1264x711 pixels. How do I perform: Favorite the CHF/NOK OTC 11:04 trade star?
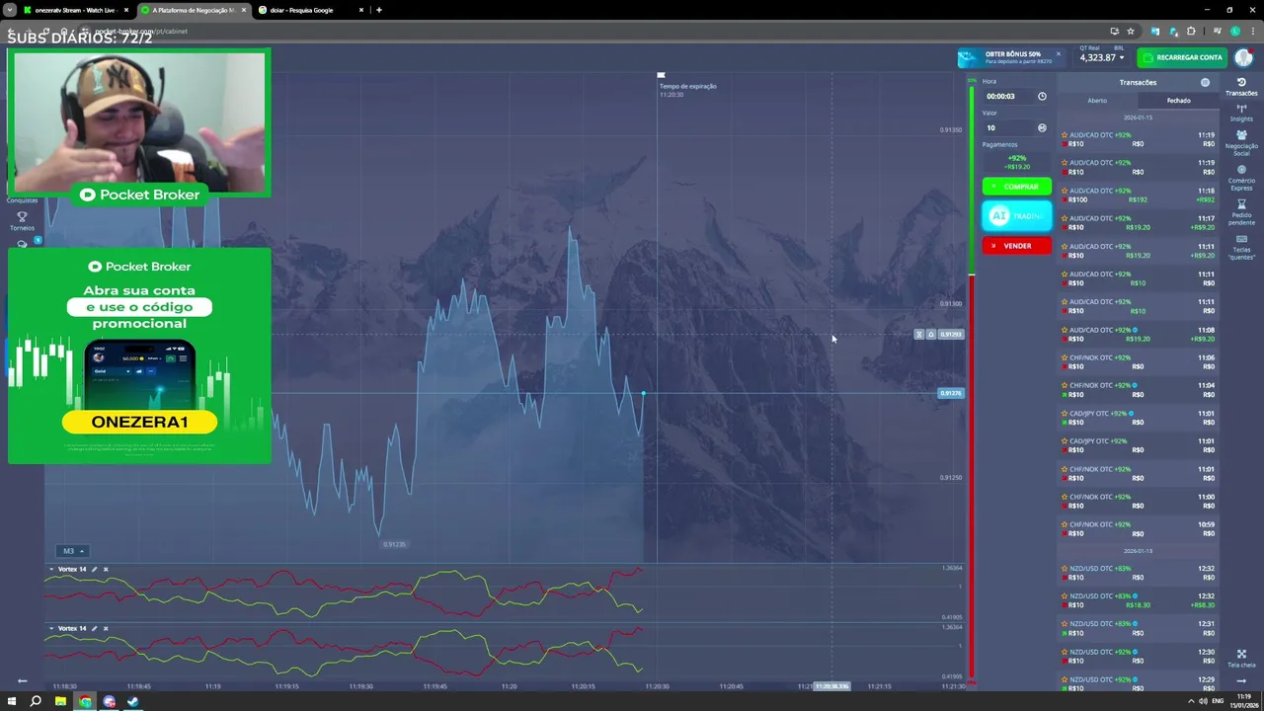[x=1065, y=385]
